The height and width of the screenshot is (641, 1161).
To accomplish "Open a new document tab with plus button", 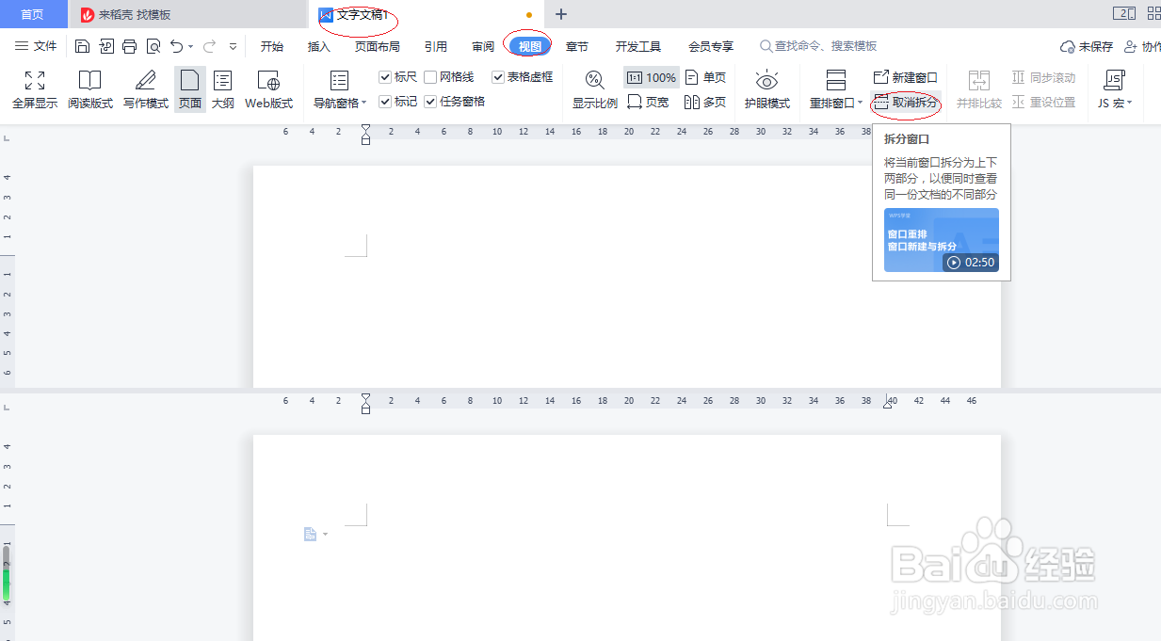I will 561,14.
